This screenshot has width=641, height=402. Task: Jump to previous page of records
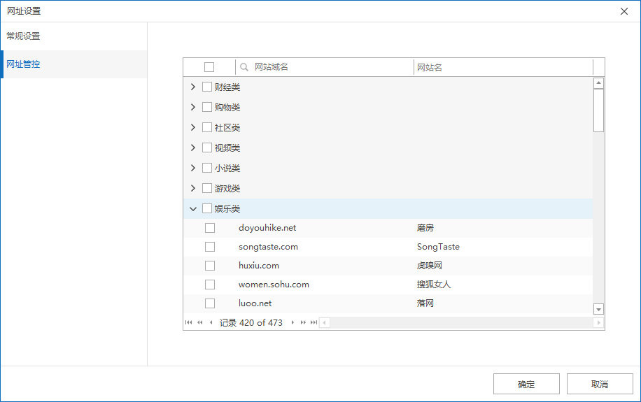[x=200, y=323]
